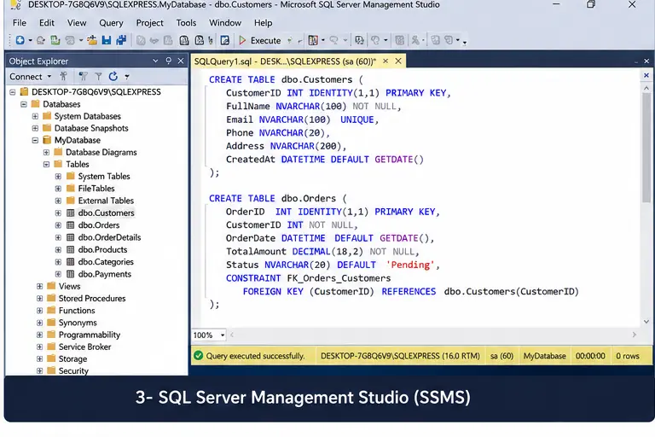Click the Parse checkmark icon next to Execute

click(289, 41)
